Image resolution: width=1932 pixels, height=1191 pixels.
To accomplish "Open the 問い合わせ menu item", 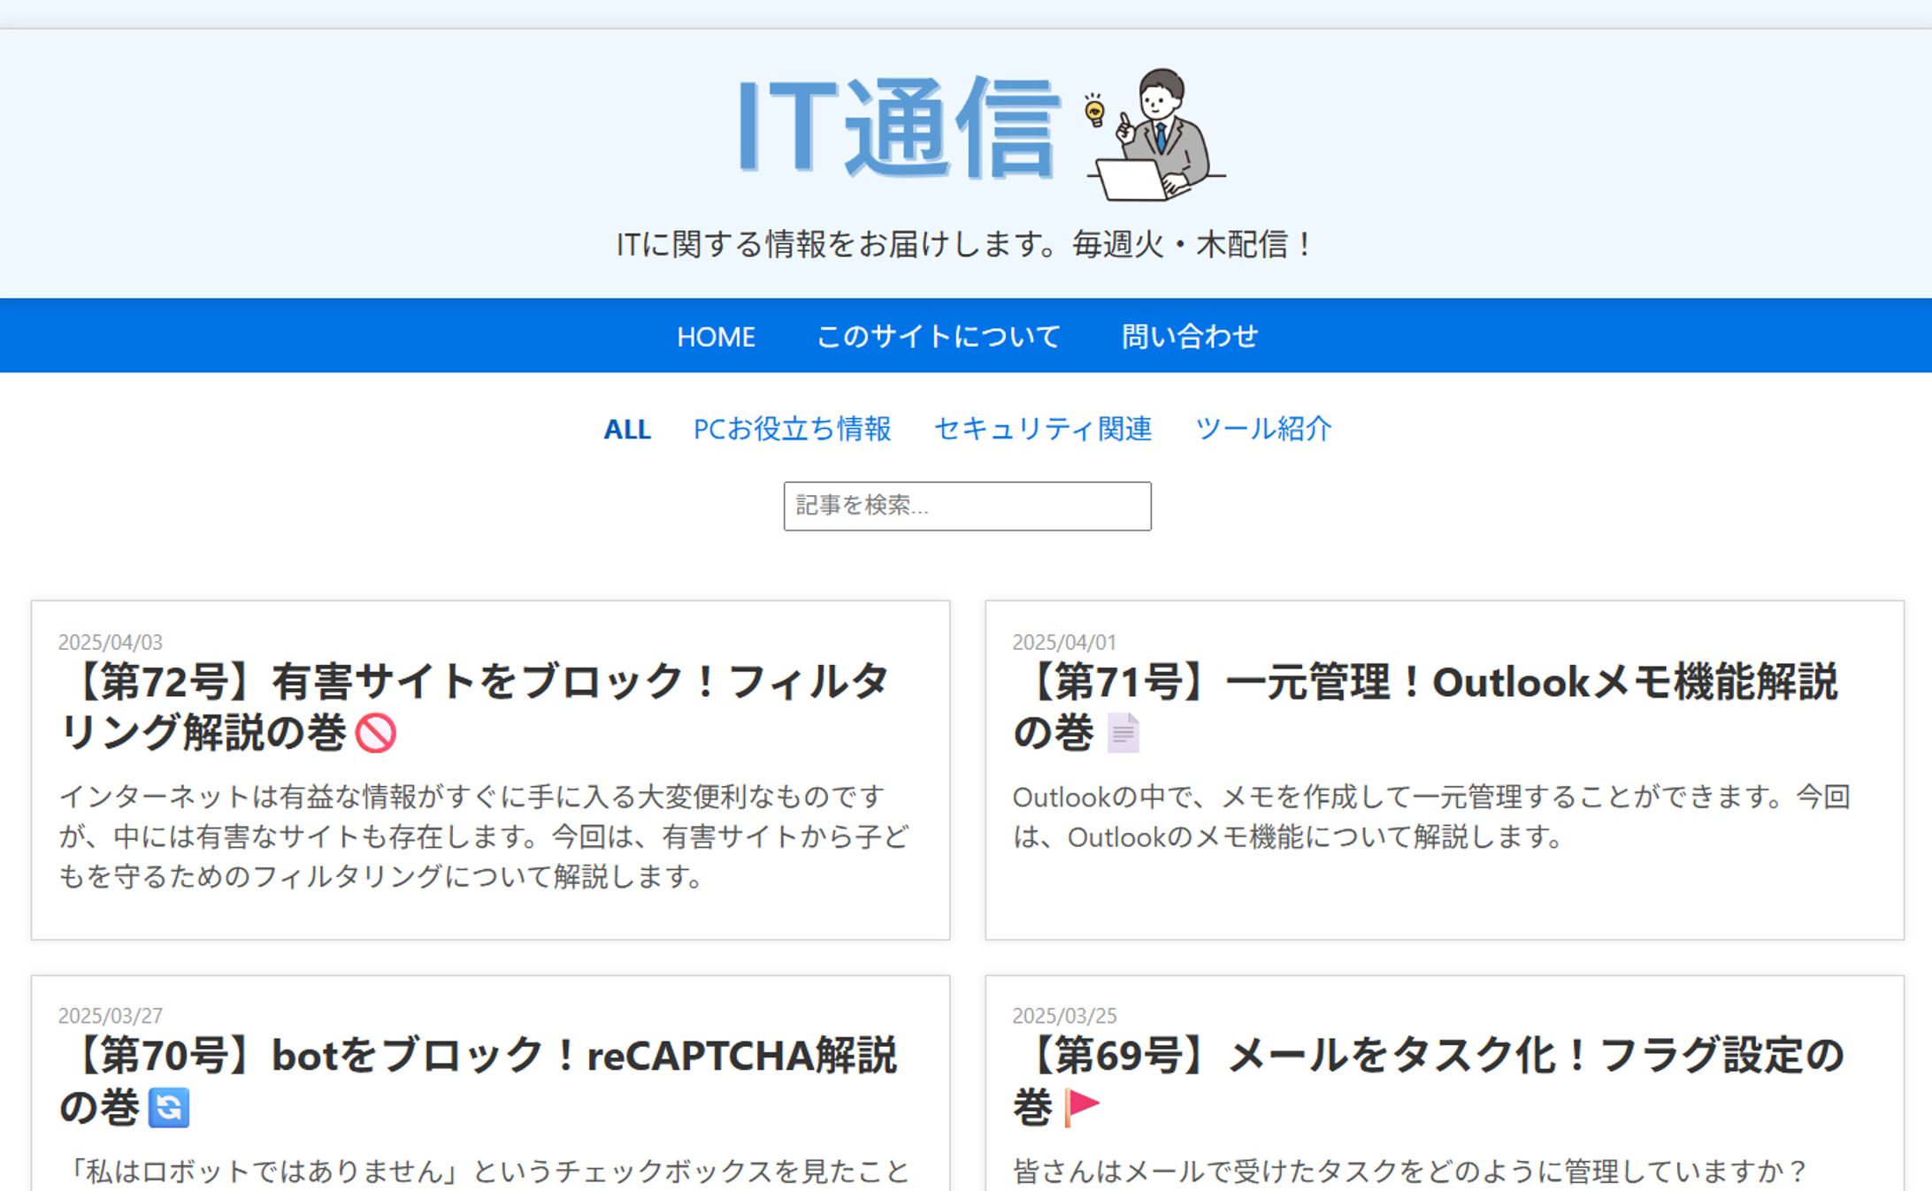I will click(x=1190, y=336).
